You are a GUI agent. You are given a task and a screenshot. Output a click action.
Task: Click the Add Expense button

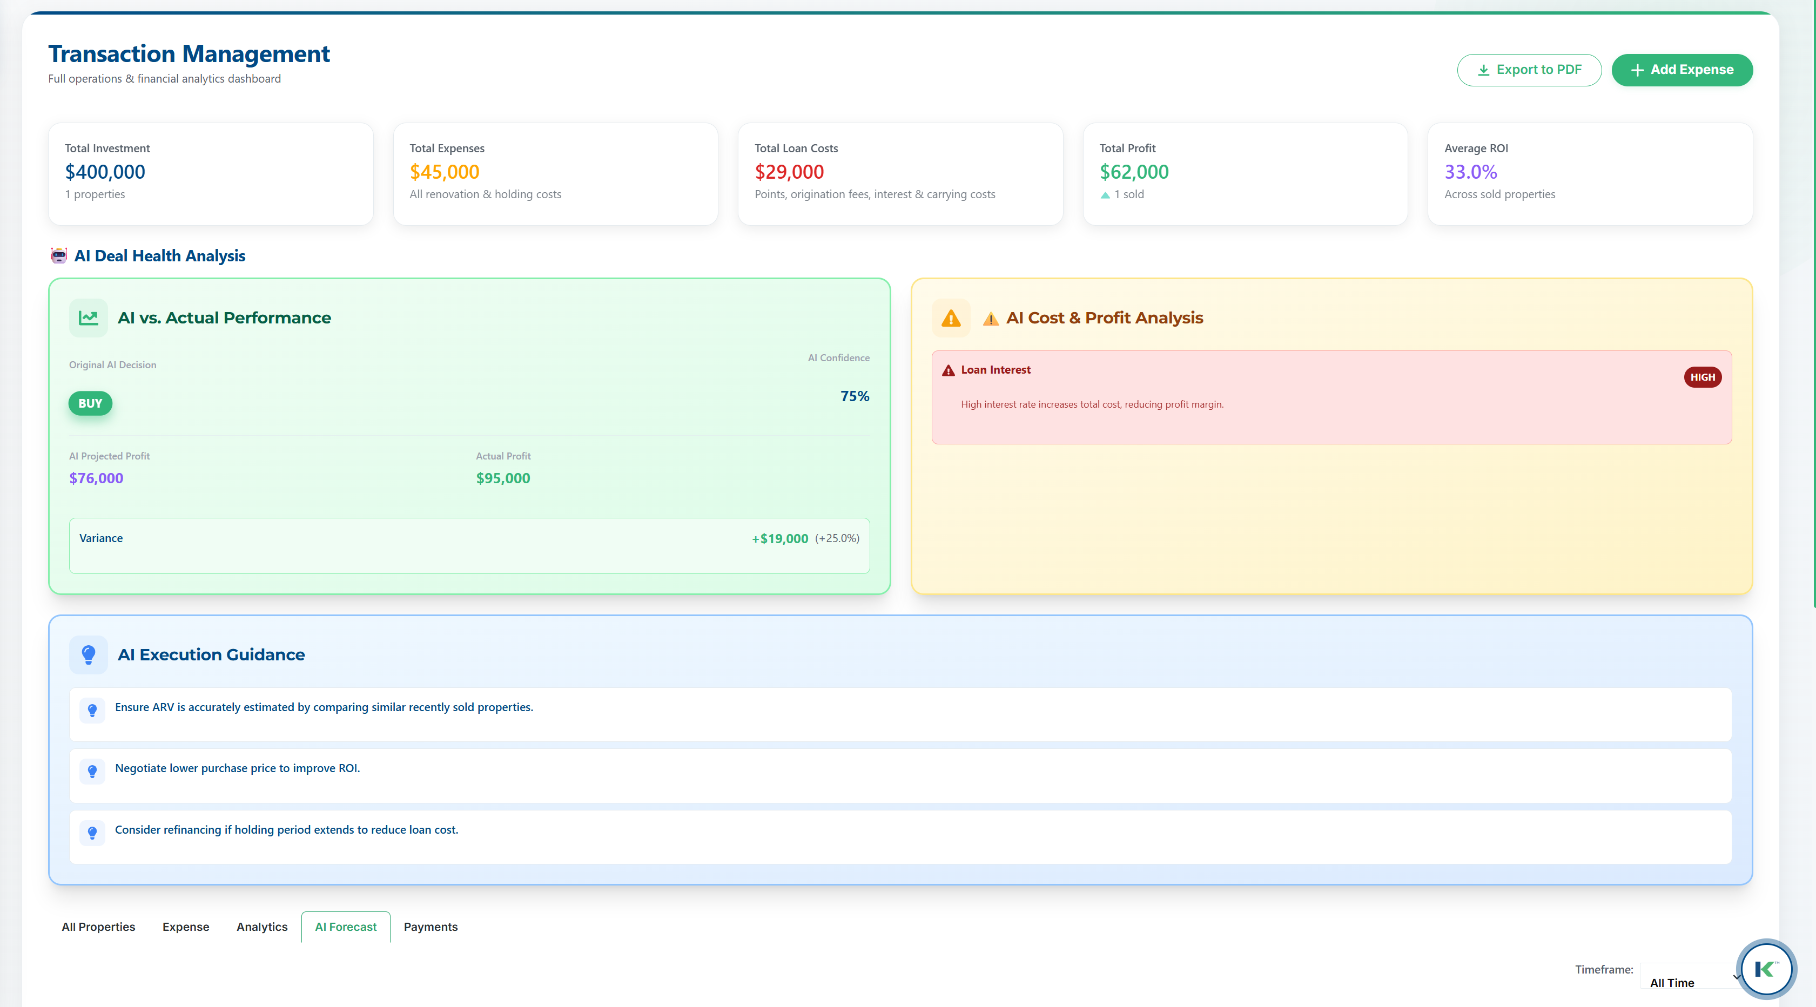click(1682, 70)
